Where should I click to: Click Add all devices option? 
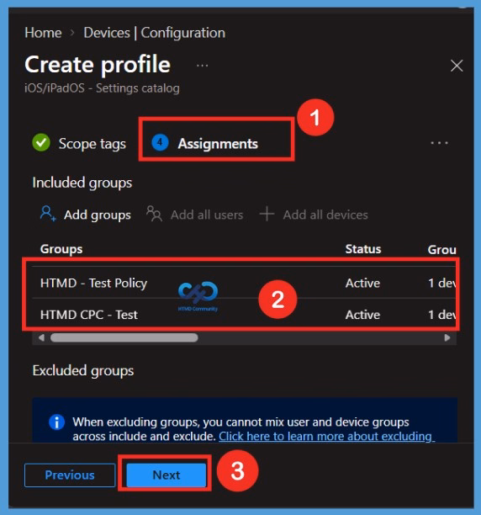[x=314, y=215]
